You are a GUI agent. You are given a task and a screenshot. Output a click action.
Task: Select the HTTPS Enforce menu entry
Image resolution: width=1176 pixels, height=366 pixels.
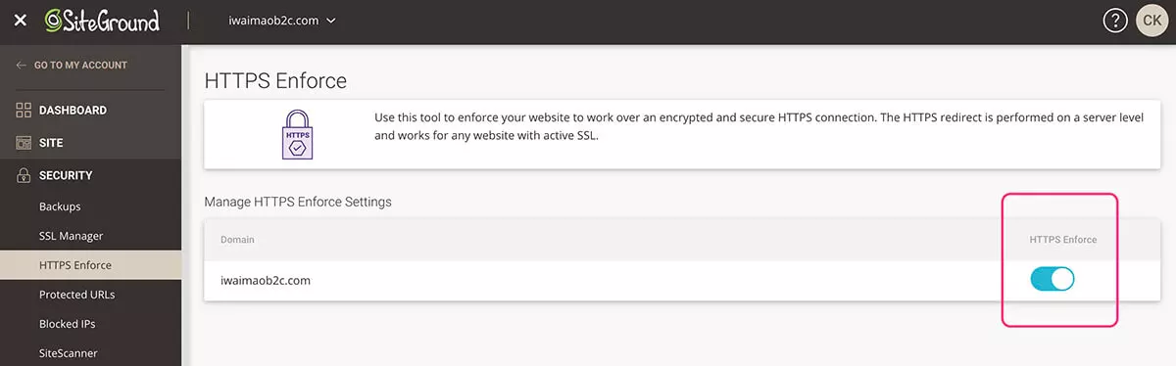pyautogui.click(x=75, y=265)
